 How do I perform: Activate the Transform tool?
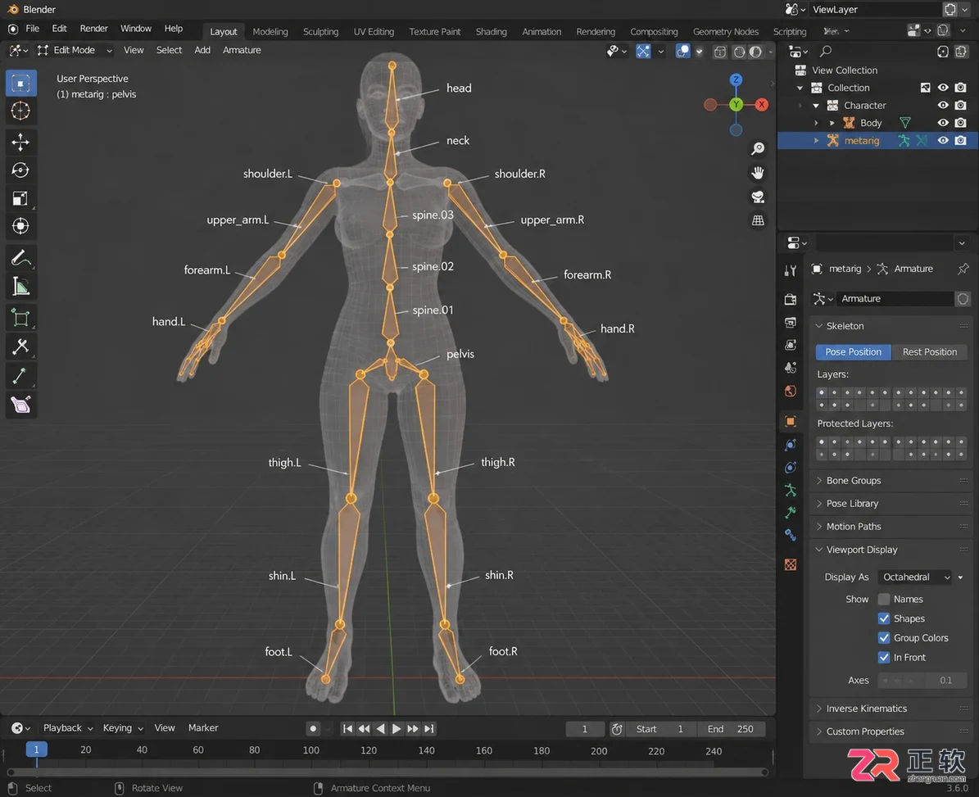[x=20, y=226]
